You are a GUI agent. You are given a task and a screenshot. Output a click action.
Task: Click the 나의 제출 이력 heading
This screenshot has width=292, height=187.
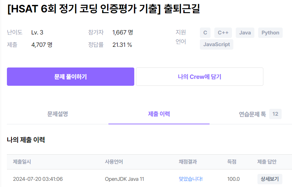(x=26, y=140)
